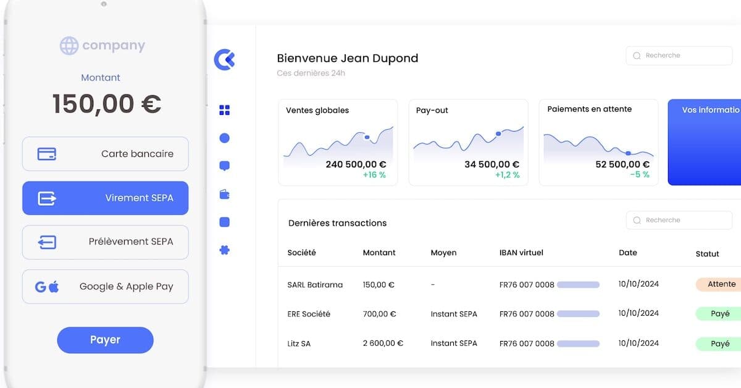
Task: Click the top Recherche search field
Action: (679, 56)
